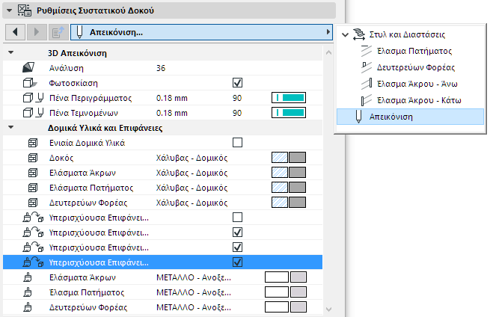The width and height of the screenshot is (490, 317).
Task: Click pen icon of Απεικόνιση menu entry
Action: pos(358,117)
